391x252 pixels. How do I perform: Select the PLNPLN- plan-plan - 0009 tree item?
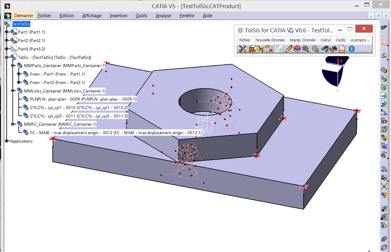(83, 99)
